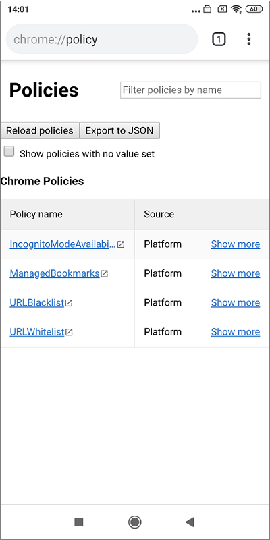The height and width of the screenshot is (540, 270).
Task: Enable Show policies with no value set
Action: pos(9,151)
